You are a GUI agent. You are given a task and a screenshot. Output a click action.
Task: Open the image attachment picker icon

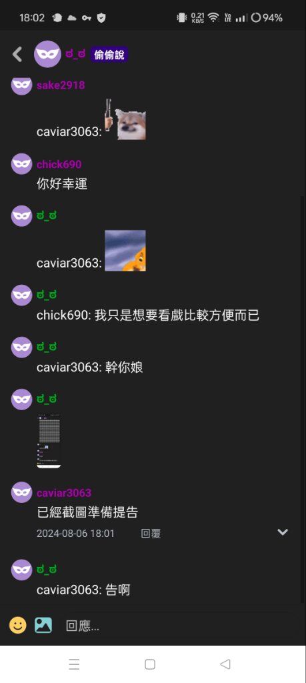coord(43,625)
